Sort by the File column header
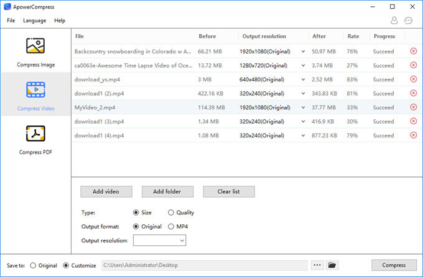The image size is (423, 277). (80, 37)
